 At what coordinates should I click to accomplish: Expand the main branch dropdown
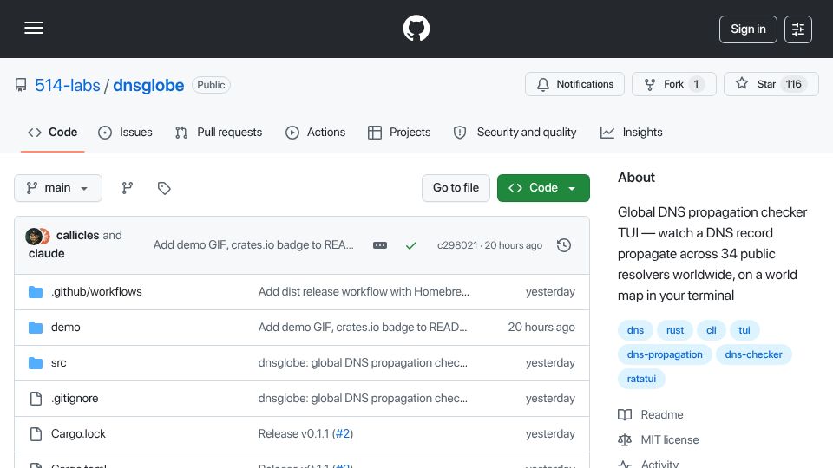pyautogui.click(x=58, y=188)
